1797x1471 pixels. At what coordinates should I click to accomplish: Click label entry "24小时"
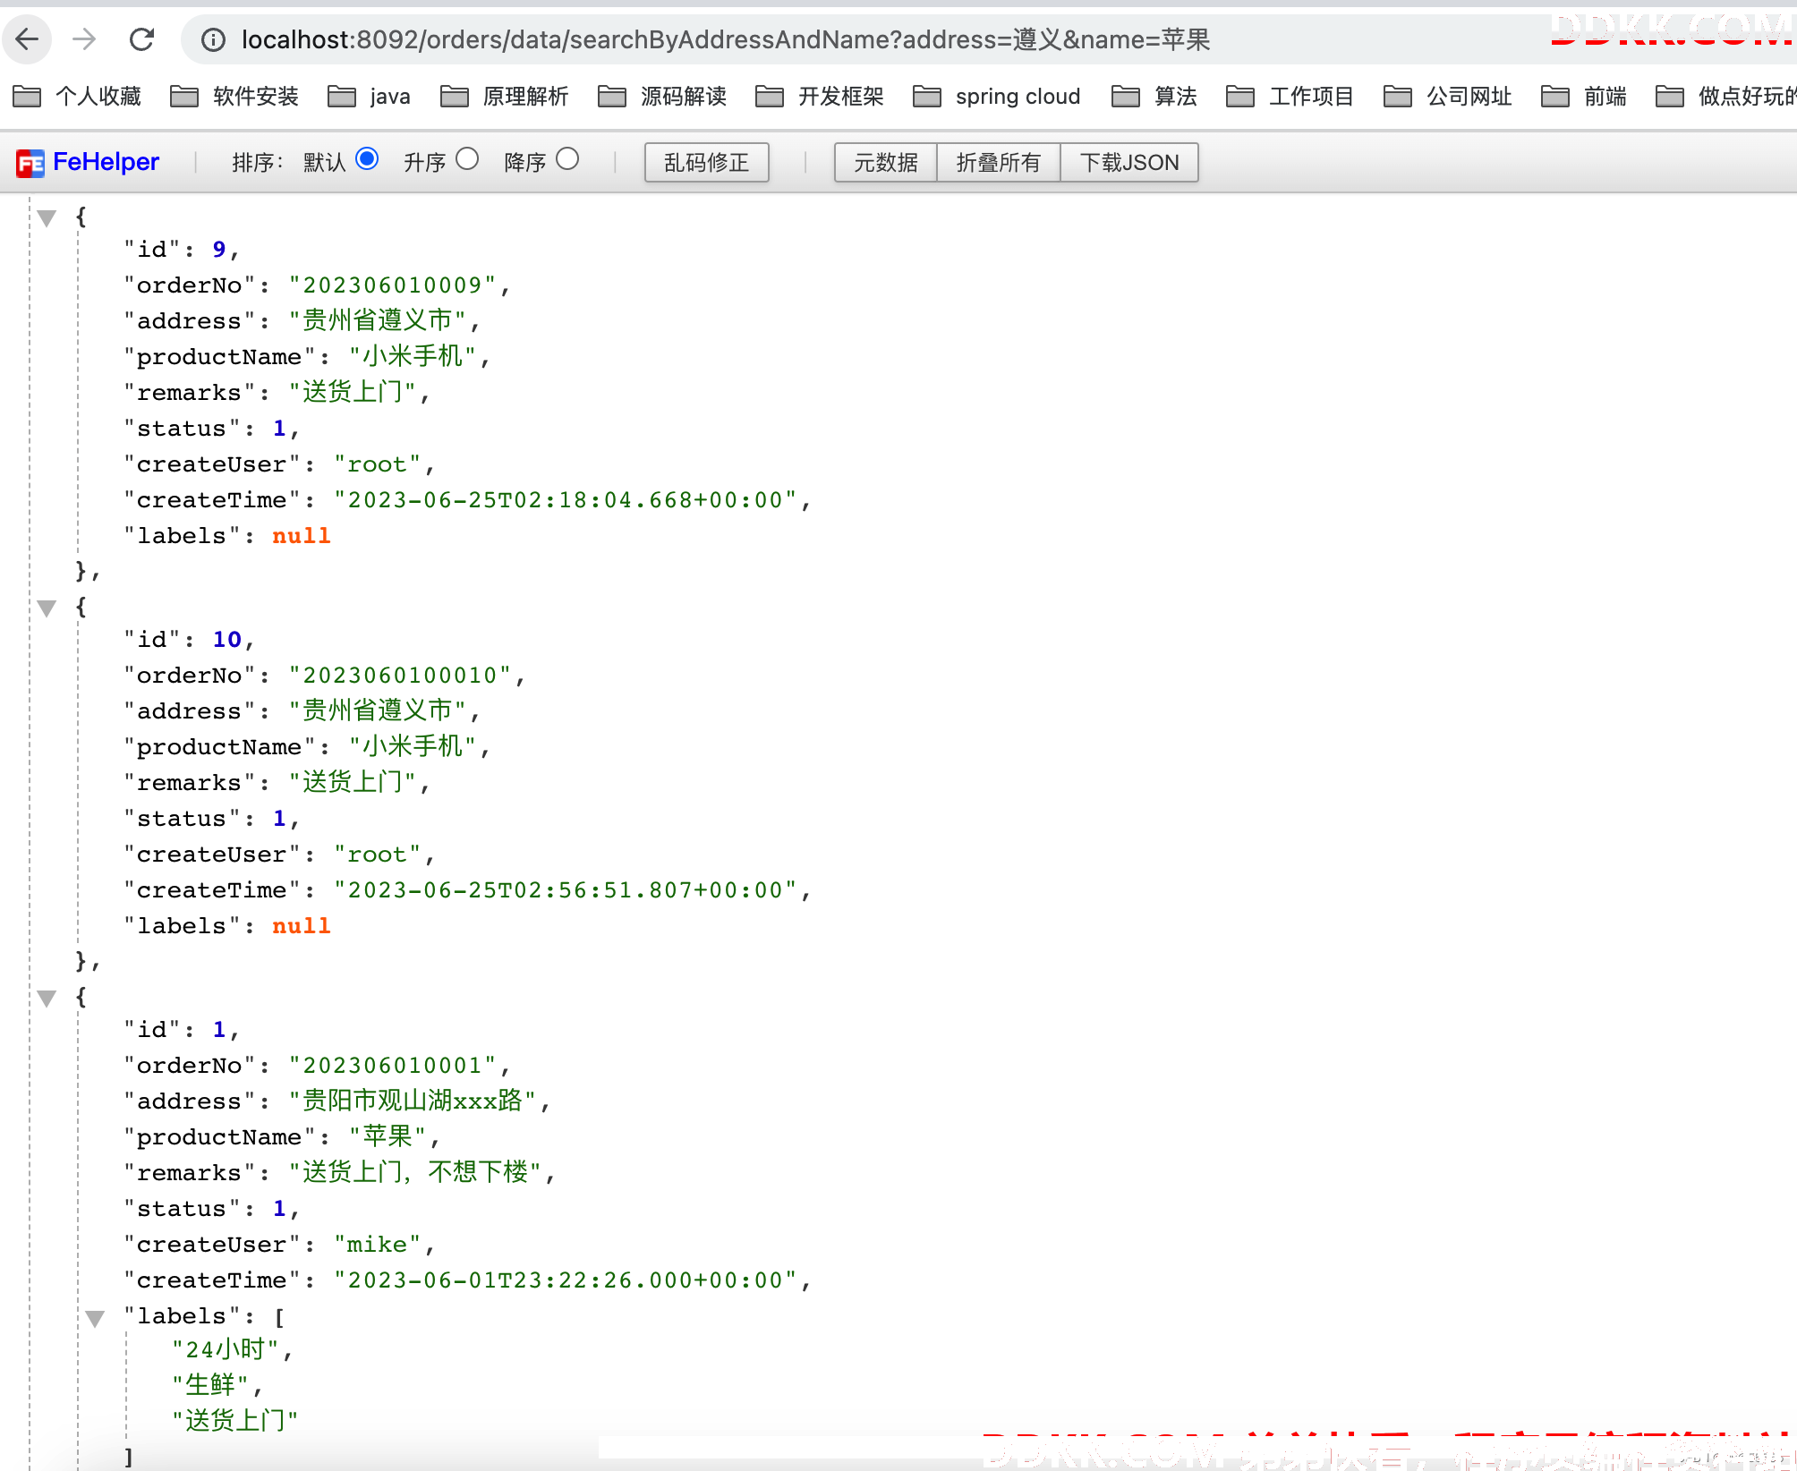click(x=226, y=1349)
